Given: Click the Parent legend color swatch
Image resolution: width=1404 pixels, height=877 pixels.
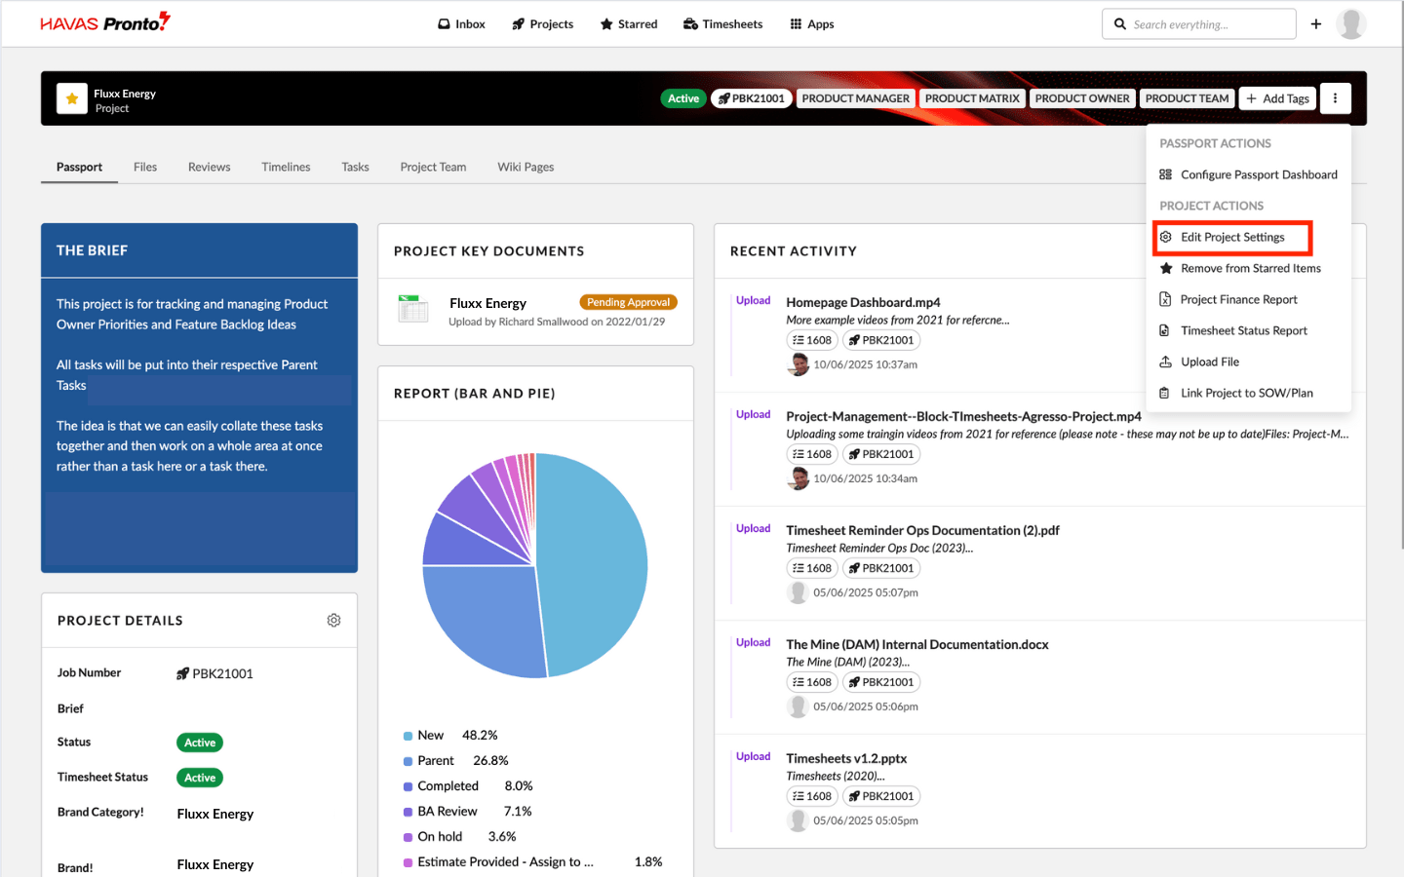Looking at the screenshot, I should (x=408, y=761).
